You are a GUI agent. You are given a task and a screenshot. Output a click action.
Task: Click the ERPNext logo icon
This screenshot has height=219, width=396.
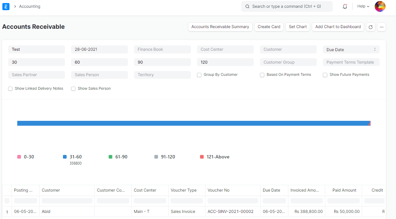click(x=6, y=6)
